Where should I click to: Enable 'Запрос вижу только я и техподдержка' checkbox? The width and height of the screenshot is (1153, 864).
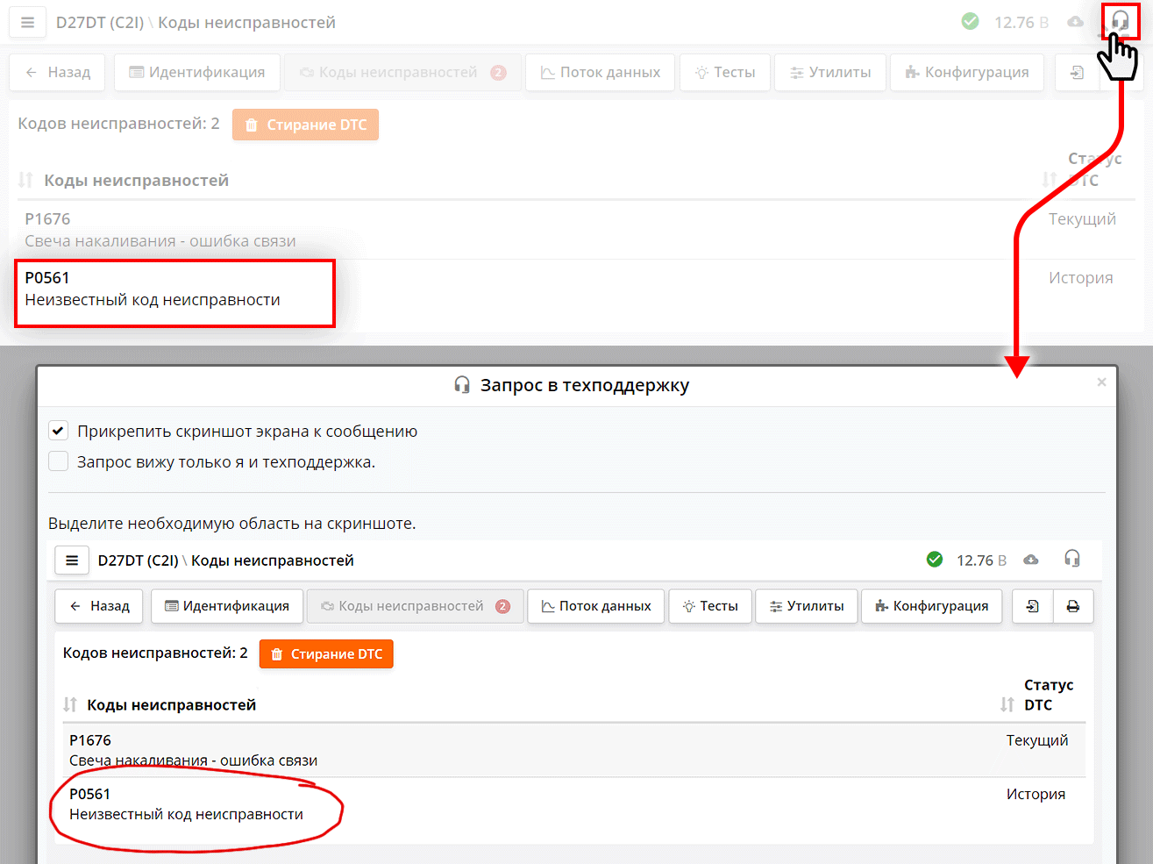(x=59, y=461)
